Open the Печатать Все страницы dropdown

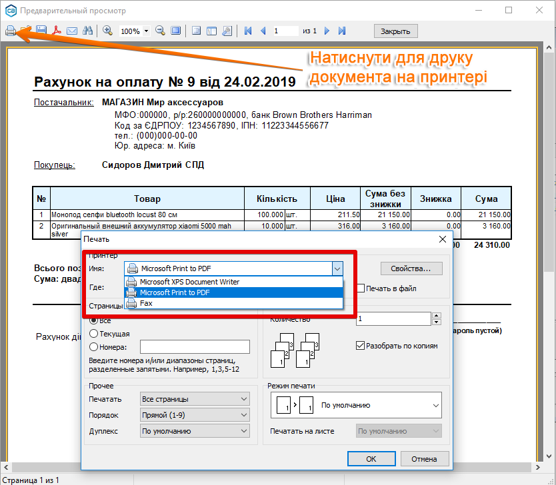[195, 399]
